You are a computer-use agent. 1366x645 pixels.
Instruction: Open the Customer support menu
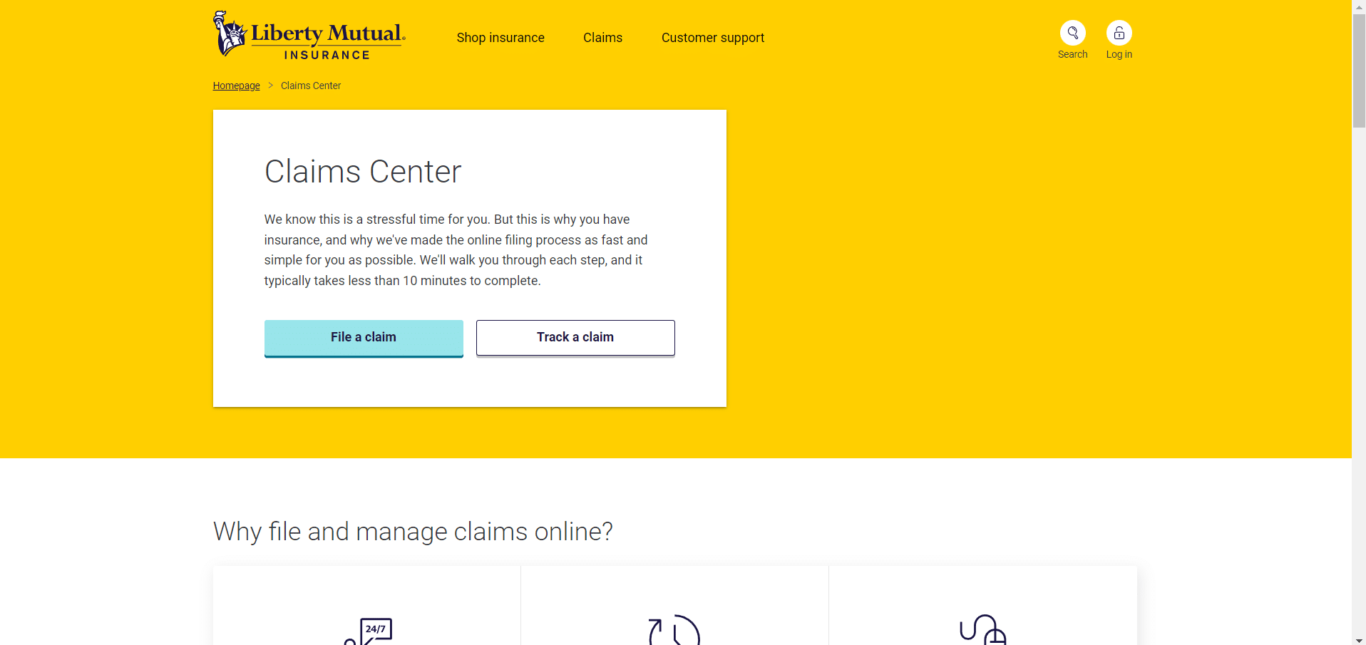coord(712,37)
